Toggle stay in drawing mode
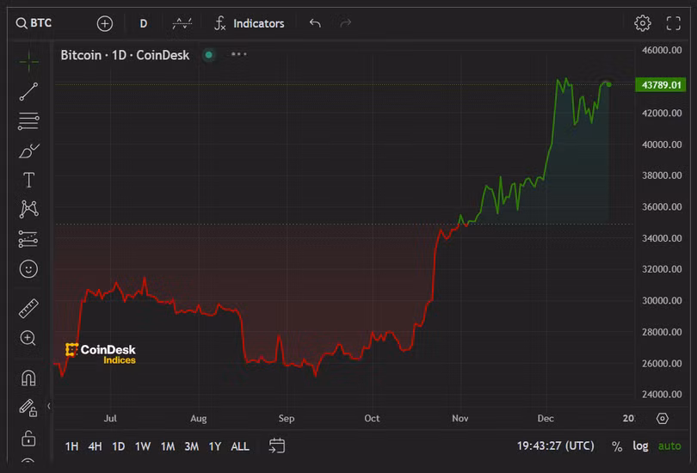 point(28,408)
